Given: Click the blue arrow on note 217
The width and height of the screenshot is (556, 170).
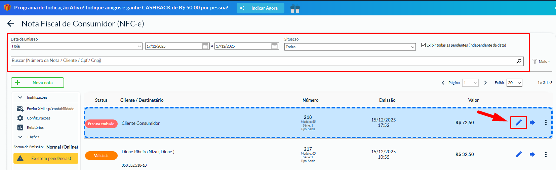Looking at the screenshot, I should click(x=532, y=154).
